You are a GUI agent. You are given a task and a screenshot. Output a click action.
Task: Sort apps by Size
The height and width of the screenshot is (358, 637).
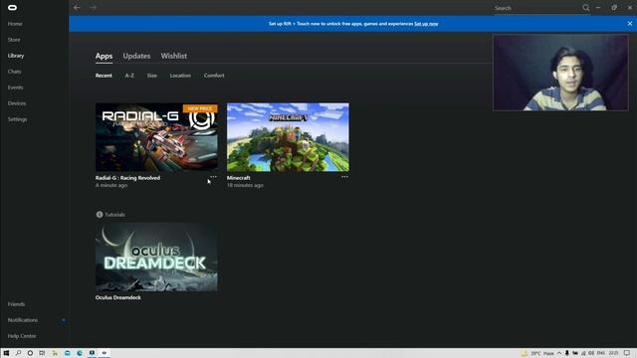[152, 76]
